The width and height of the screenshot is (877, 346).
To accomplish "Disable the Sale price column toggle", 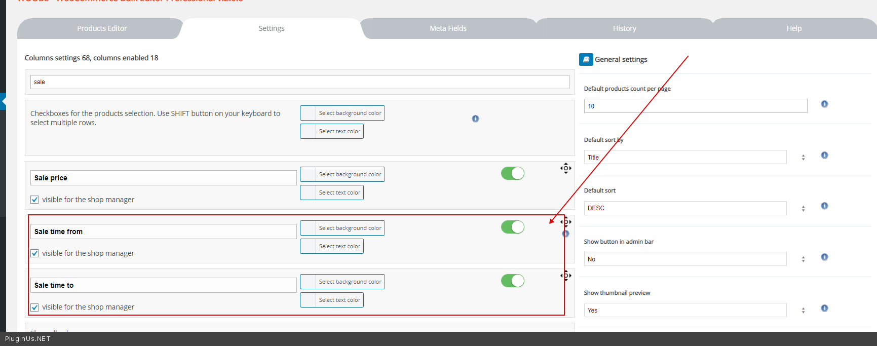I will click(512, 173).
